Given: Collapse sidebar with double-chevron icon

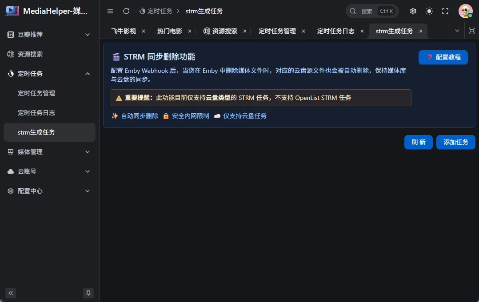Looking at the screenshot, I should click(11, 293).
